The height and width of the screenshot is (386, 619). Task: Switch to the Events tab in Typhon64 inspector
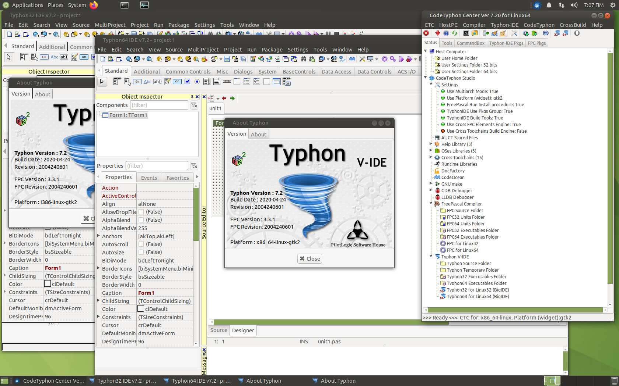click(x=149, y=178)
